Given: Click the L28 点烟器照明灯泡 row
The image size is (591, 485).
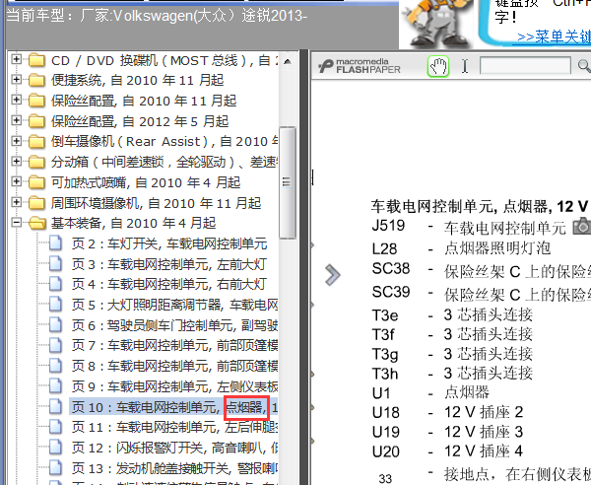Looking at the screenshot, I should (x=461, y=248).
